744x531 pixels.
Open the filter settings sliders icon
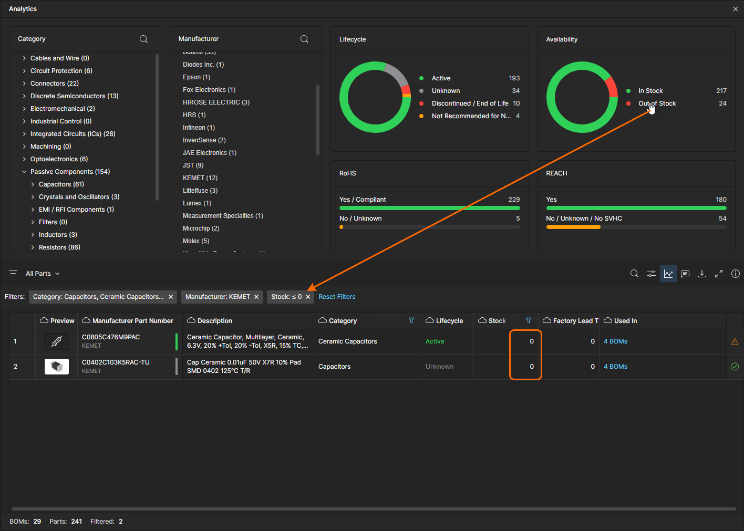[x=651, y=274]
